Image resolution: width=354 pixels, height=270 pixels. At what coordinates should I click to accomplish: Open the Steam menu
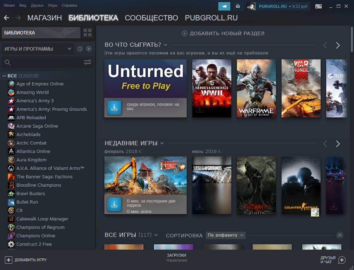pyautogui.click(x=9, y=5)
